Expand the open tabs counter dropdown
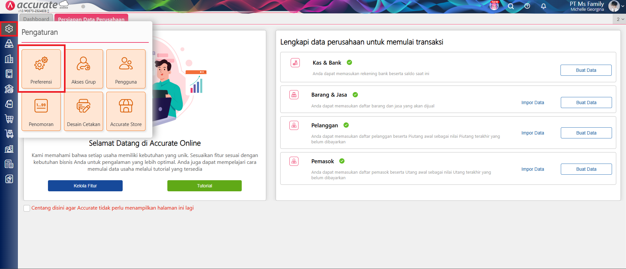The width and height of the screenshot is (626, 269). pos(620,19)
